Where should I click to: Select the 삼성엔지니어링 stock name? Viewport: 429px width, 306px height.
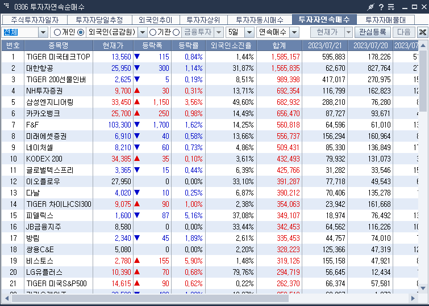pos(50,102)
